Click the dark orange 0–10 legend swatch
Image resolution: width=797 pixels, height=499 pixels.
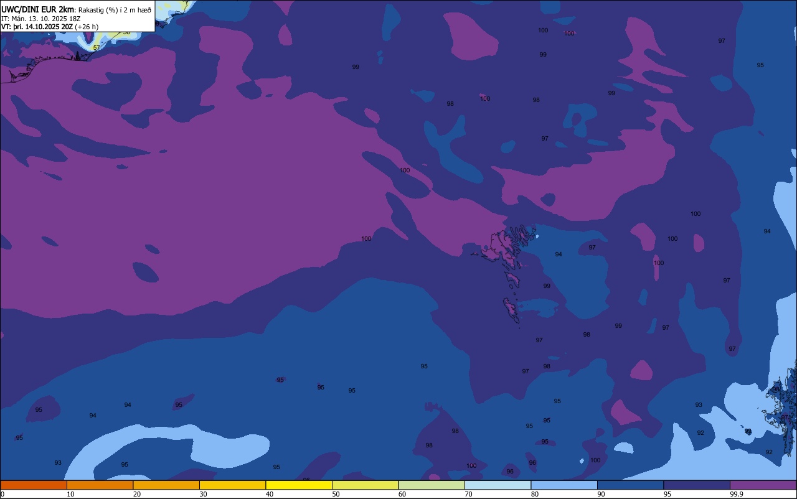[34, 485]
